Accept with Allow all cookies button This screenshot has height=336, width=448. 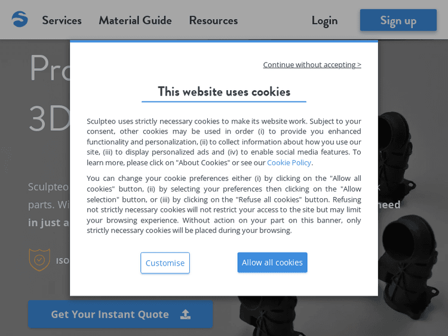point(272,263)
